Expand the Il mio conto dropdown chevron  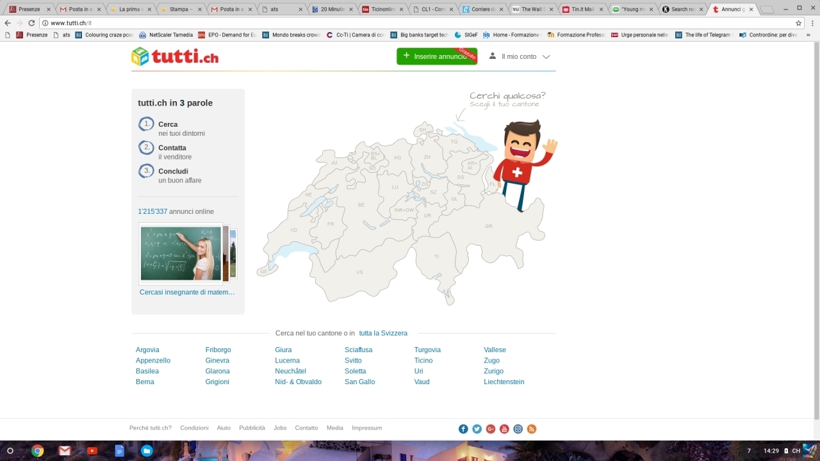(x=546, y=56)
